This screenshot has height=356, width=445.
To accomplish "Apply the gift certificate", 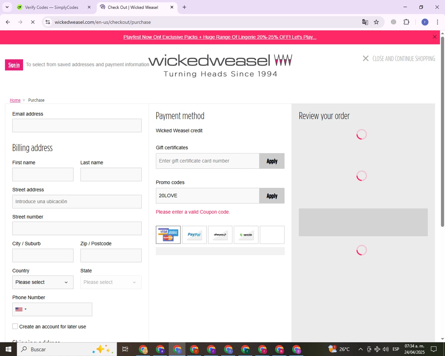I will tap(272, 161).
